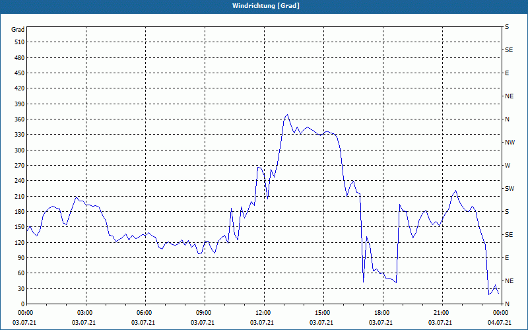Viewport: 528px width, 330px height.
Task: Click the 120 label on the left axis
Action: click(x=20, y=242)
